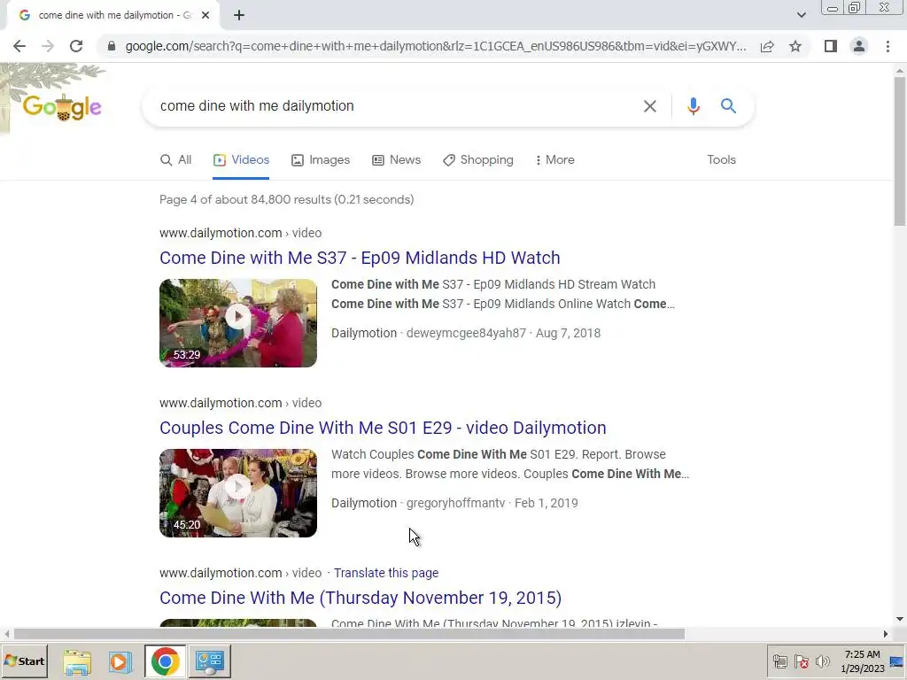Click the Action Center flag tray icon

pyautogui.click(x=801, y=661)
